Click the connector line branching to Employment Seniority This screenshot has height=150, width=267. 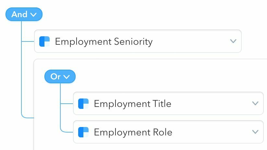[28, 41]
